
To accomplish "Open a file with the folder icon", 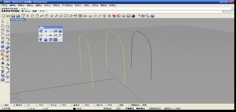I will coord(8,16).
